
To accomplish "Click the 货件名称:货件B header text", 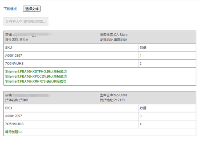I will [x=17, y=100].
